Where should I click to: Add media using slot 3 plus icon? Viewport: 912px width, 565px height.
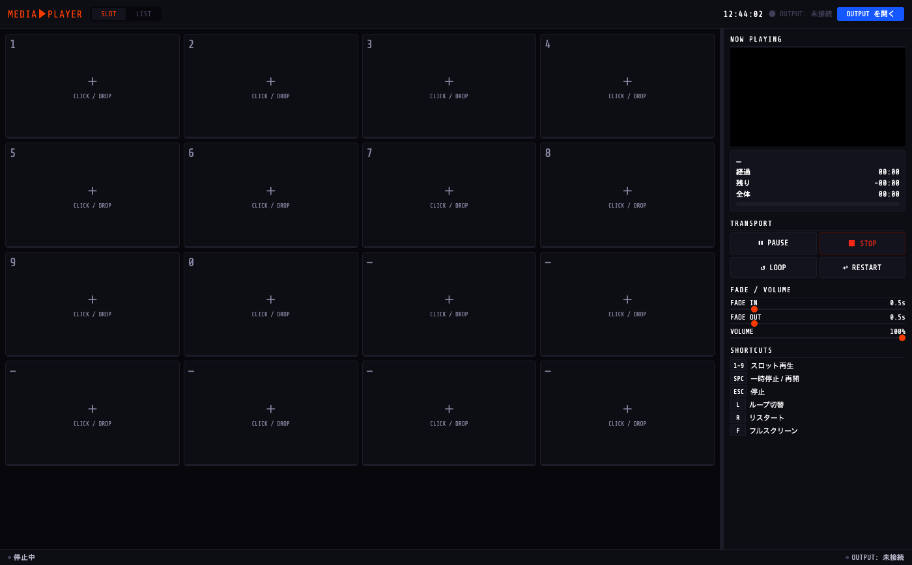[x=449, y=81]
